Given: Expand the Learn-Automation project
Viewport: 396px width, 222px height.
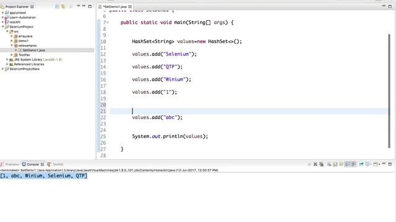Looking at the screenshot, I should point(2,17).
